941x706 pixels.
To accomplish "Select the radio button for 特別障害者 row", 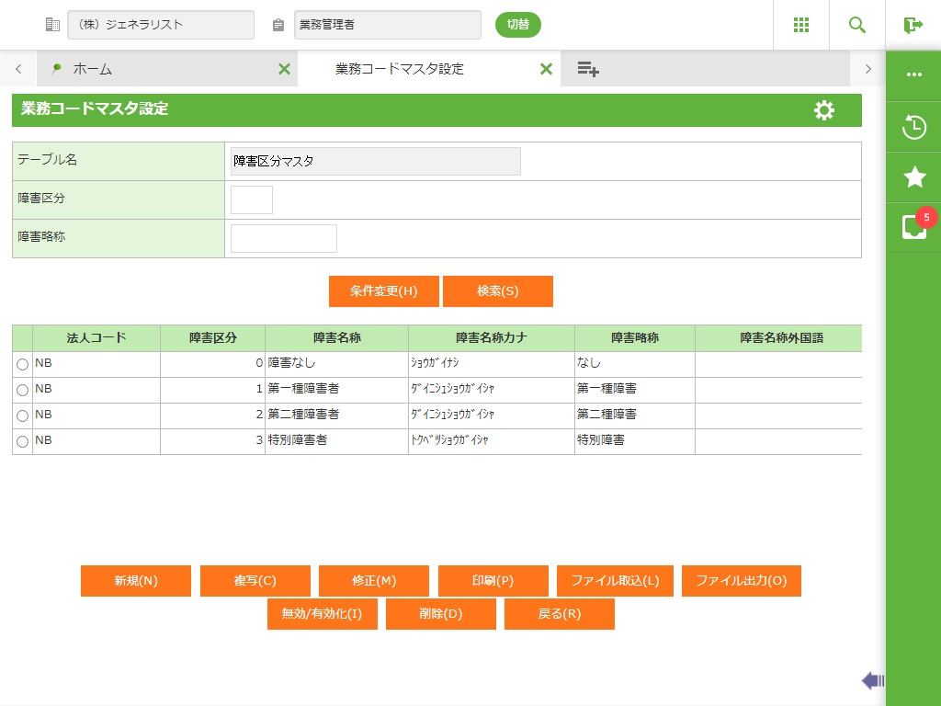I will coord(23,442).
